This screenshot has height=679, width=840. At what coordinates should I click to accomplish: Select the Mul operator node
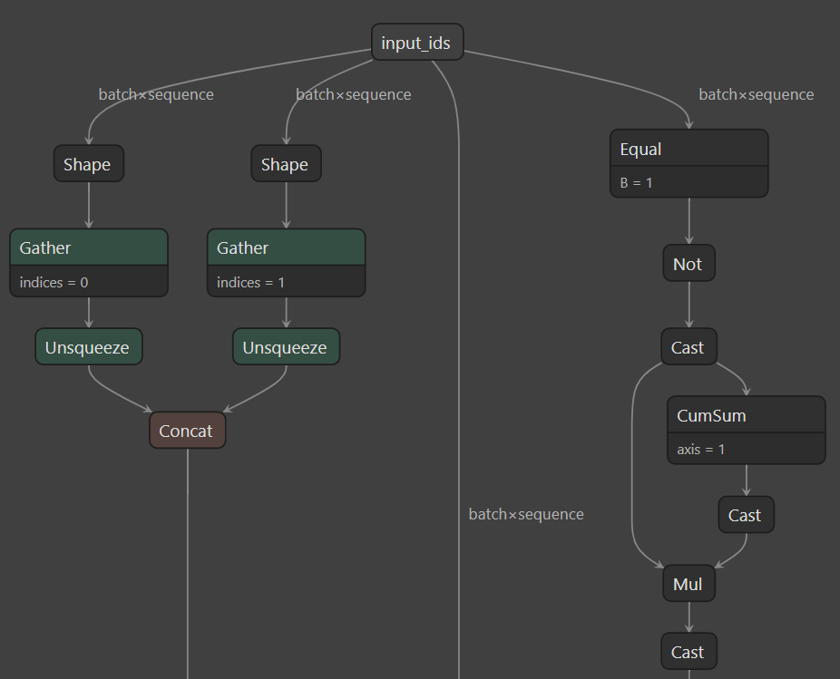pyautogui.click(x=689, y=583)
